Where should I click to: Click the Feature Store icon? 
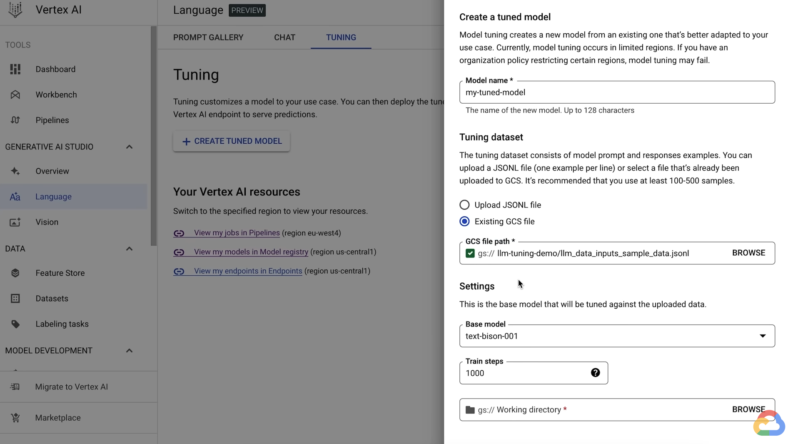(x=15, y=273)
